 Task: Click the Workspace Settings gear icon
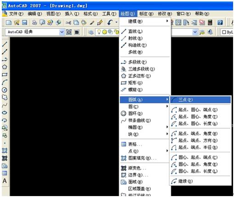pos(69,32)
